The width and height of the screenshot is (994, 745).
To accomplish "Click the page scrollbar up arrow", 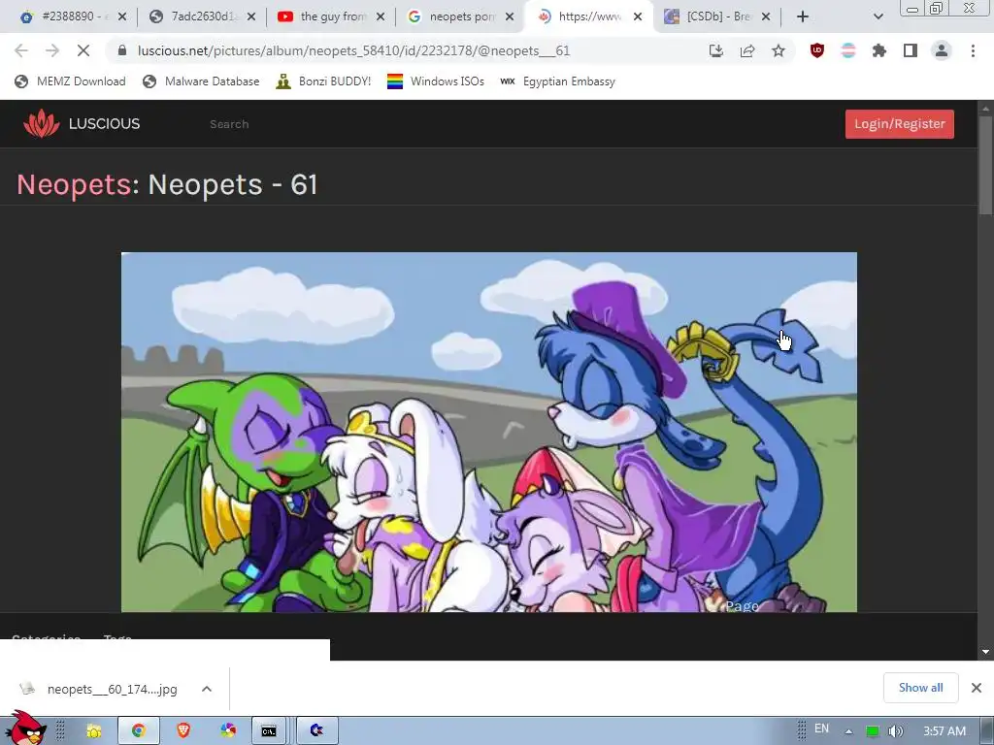I will coord(986,109).
